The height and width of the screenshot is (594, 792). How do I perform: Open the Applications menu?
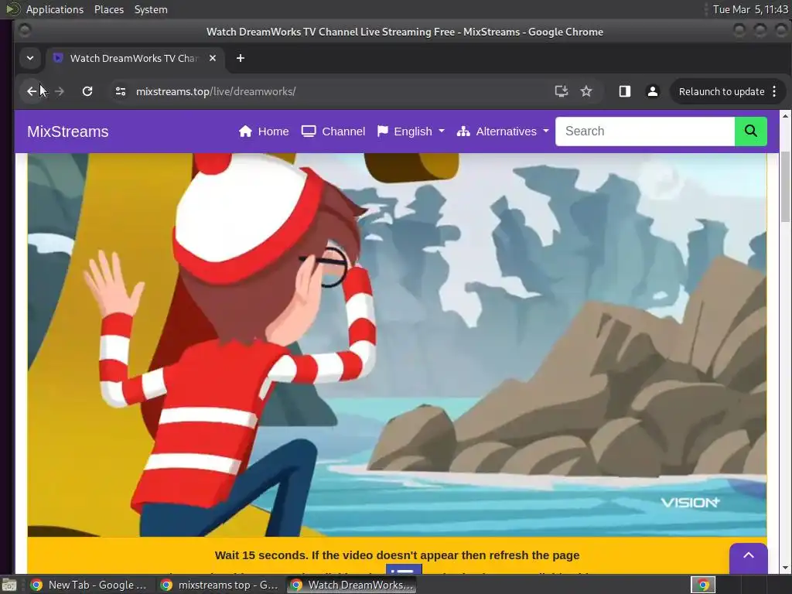pos(55,9)
